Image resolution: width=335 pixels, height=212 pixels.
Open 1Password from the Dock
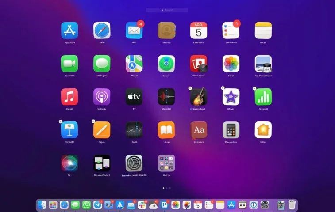(x=254, y=205)
